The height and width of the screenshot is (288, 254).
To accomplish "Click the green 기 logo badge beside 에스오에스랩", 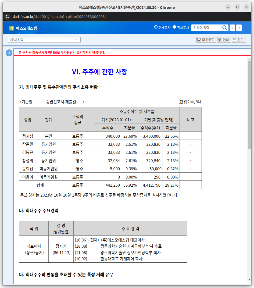I will click(11, 28).
